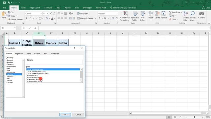This screenshot has height=119, width=211.
Task: Increase font size with larger A icon
Action: [51, 14]
